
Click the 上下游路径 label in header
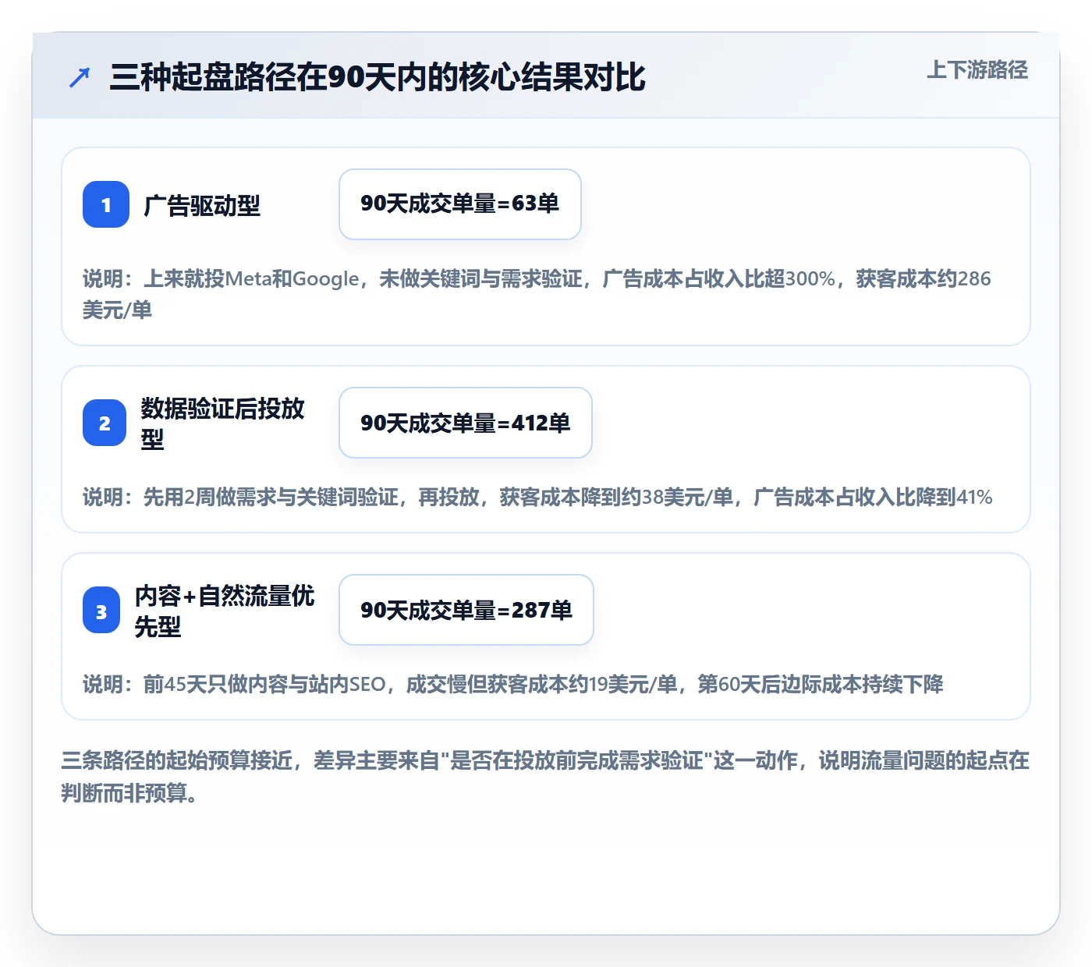[x=977, y=69]
